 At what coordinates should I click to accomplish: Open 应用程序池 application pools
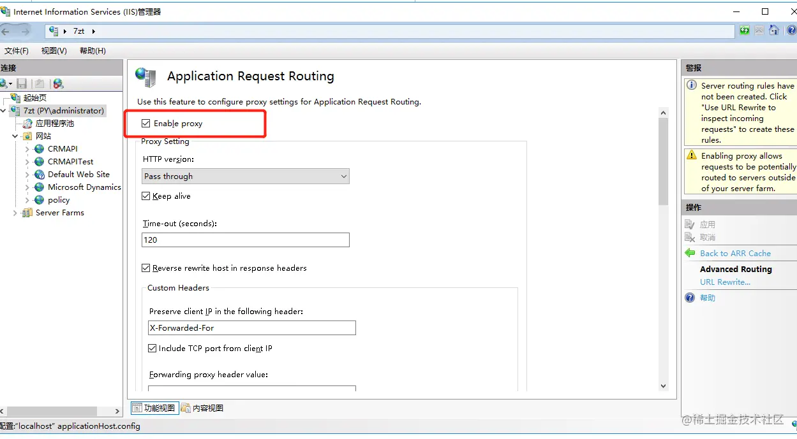coord(54,123)
